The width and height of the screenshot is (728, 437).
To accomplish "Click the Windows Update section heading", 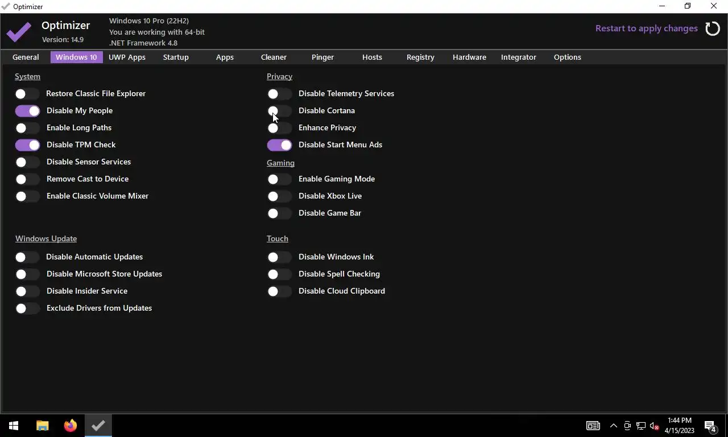I will [x=46, y=238].
